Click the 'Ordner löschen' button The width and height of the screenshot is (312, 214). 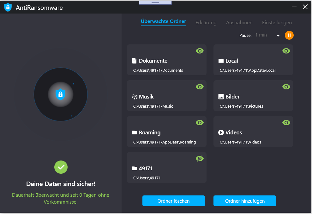[173, 201]
